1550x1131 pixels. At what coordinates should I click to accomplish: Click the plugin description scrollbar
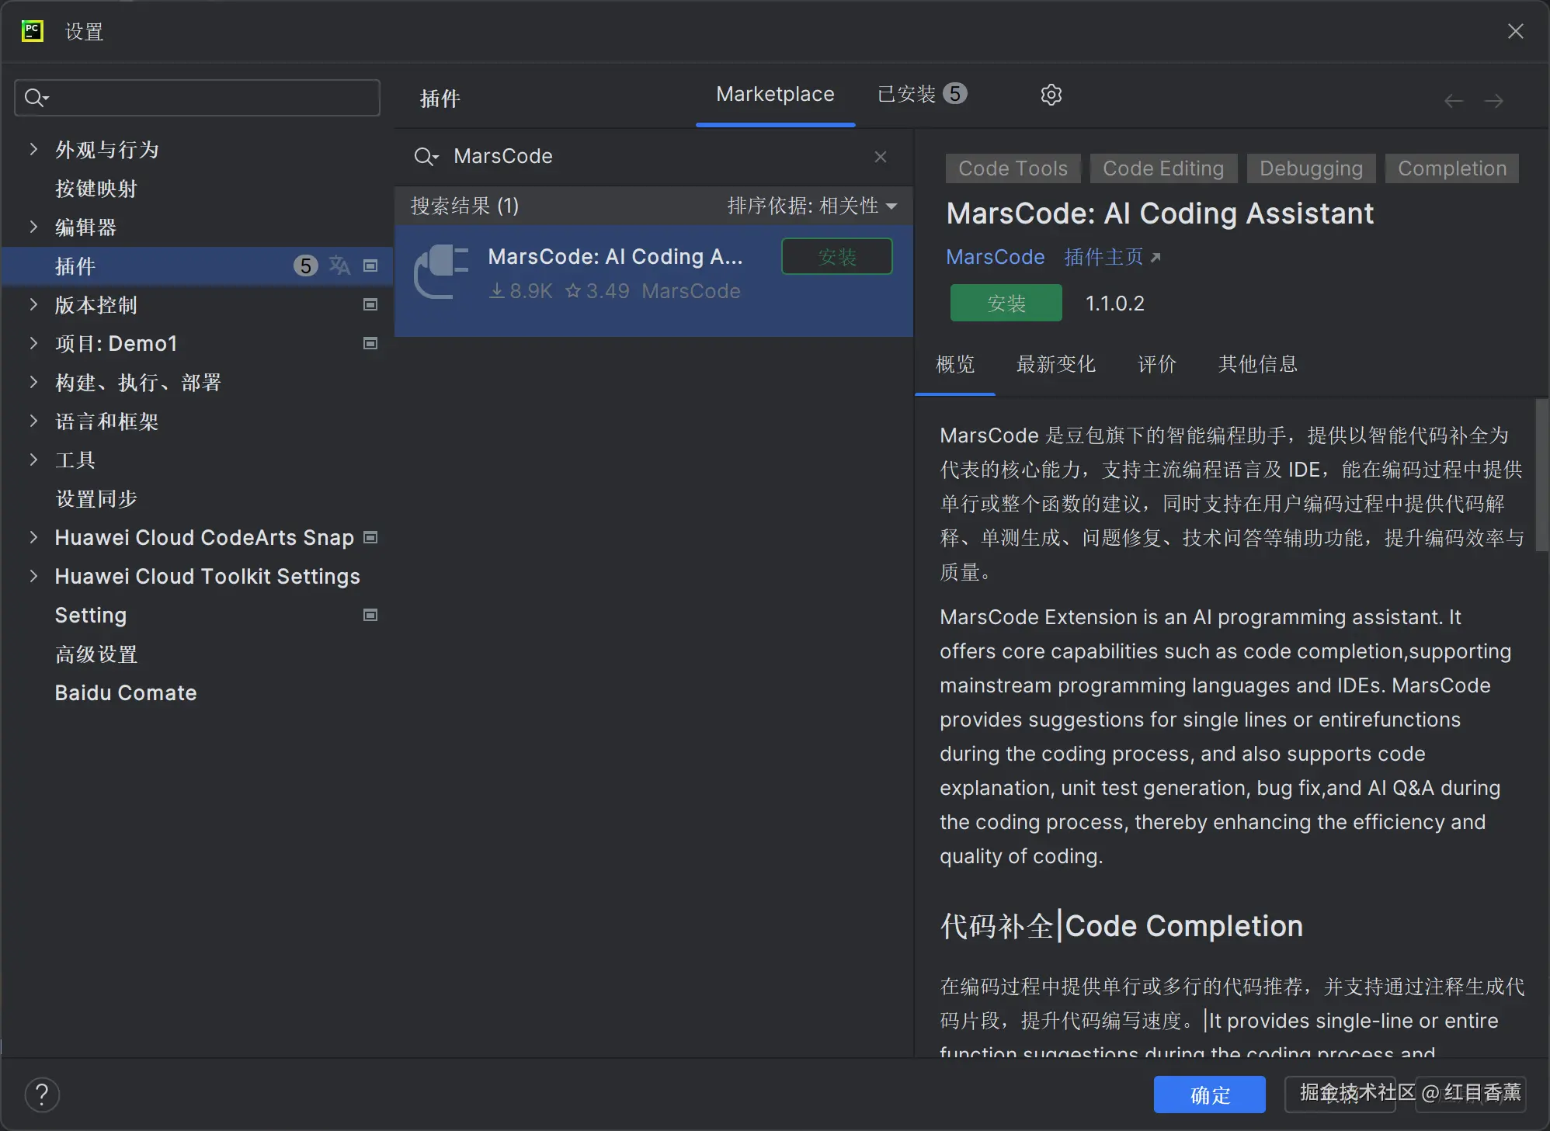pyautogui.click(x=1541, y=475)
